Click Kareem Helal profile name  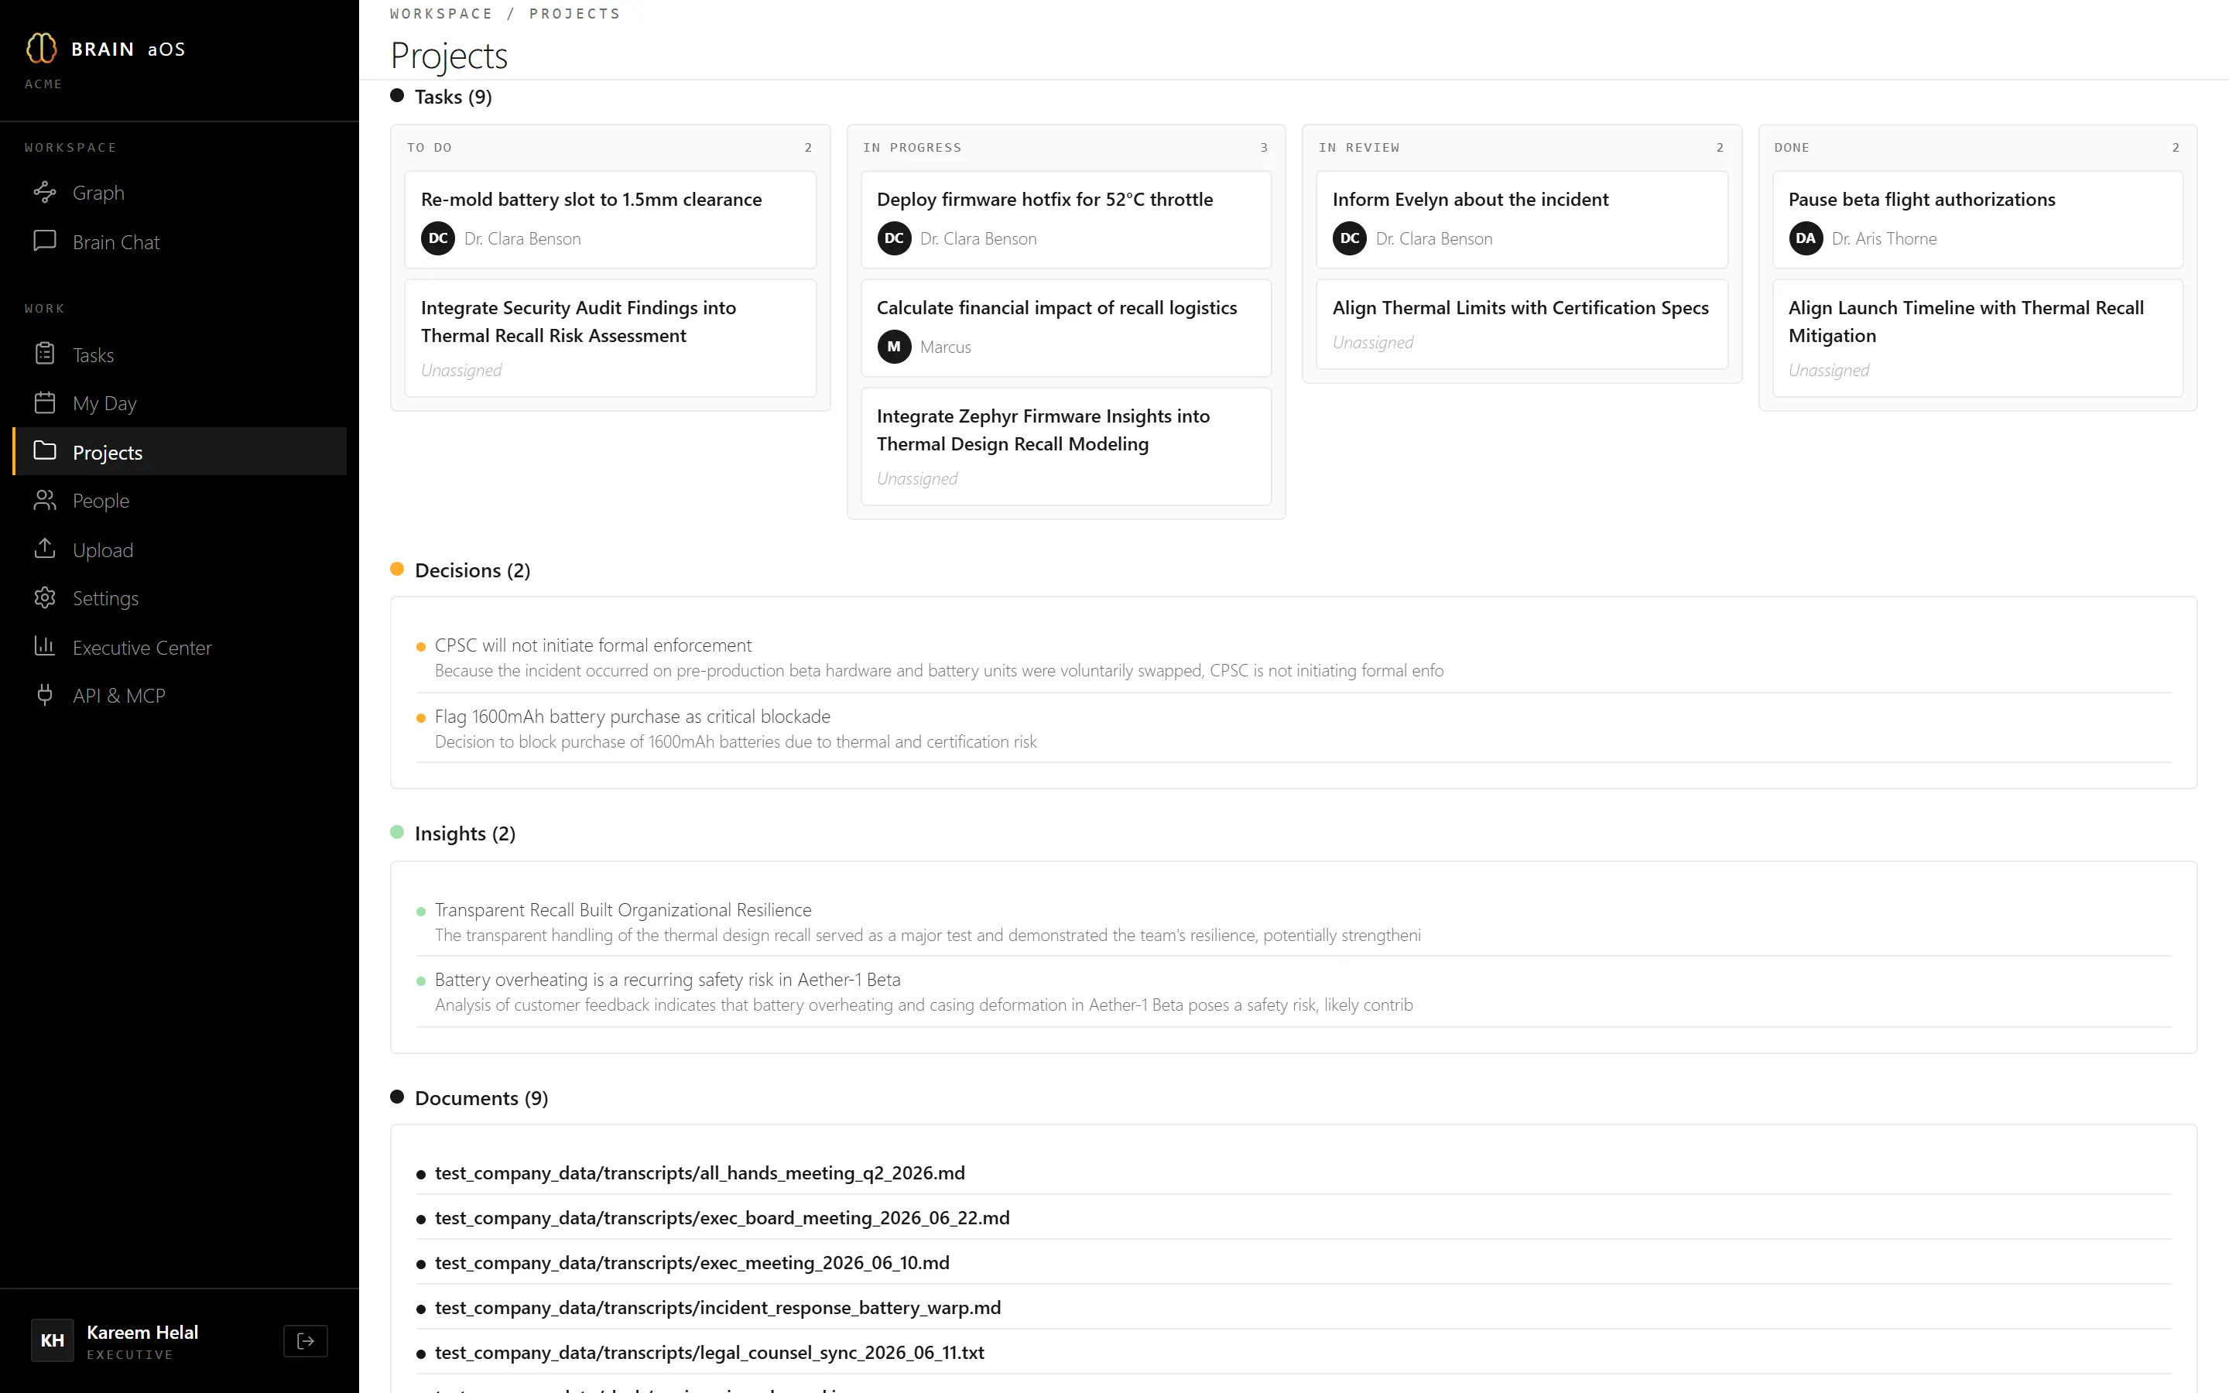pyautogui.click(x=142, y=1332)
